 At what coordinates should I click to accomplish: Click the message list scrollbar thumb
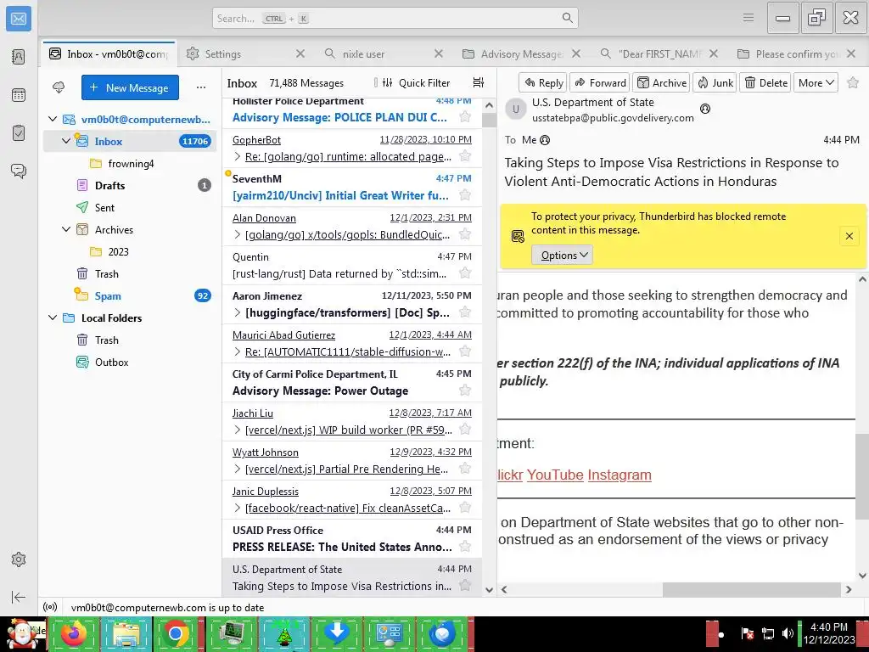[x=489, y=121]
